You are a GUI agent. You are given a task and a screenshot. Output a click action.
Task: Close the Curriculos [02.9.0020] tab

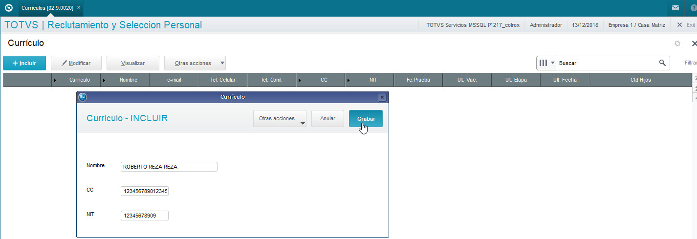pos(79,8)
